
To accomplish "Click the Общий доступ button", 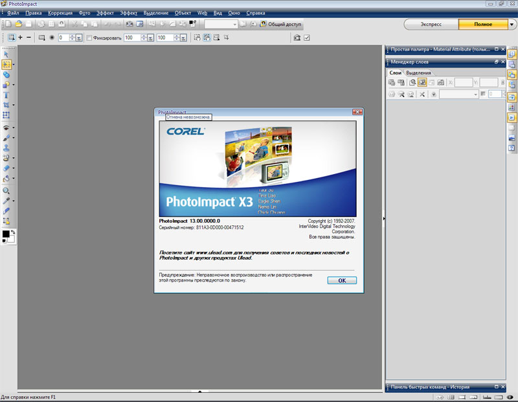I will tap(280, 24).
